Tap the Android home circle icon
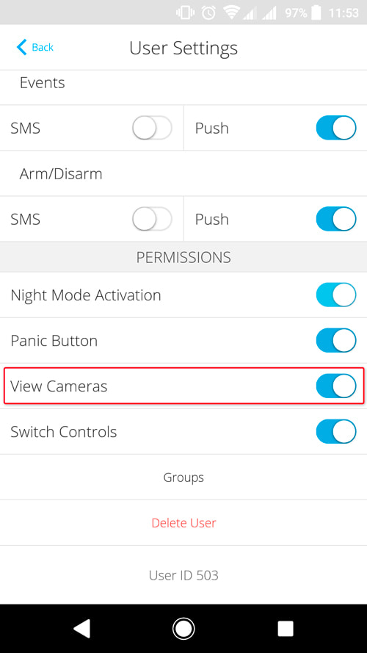Screen dimensions: 367x653 click(x=183, y=628)
